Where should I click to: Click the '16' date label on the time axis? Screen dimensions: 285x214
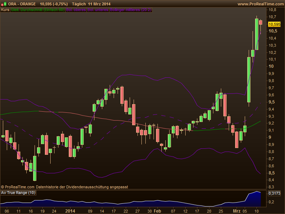click(31, 211)
